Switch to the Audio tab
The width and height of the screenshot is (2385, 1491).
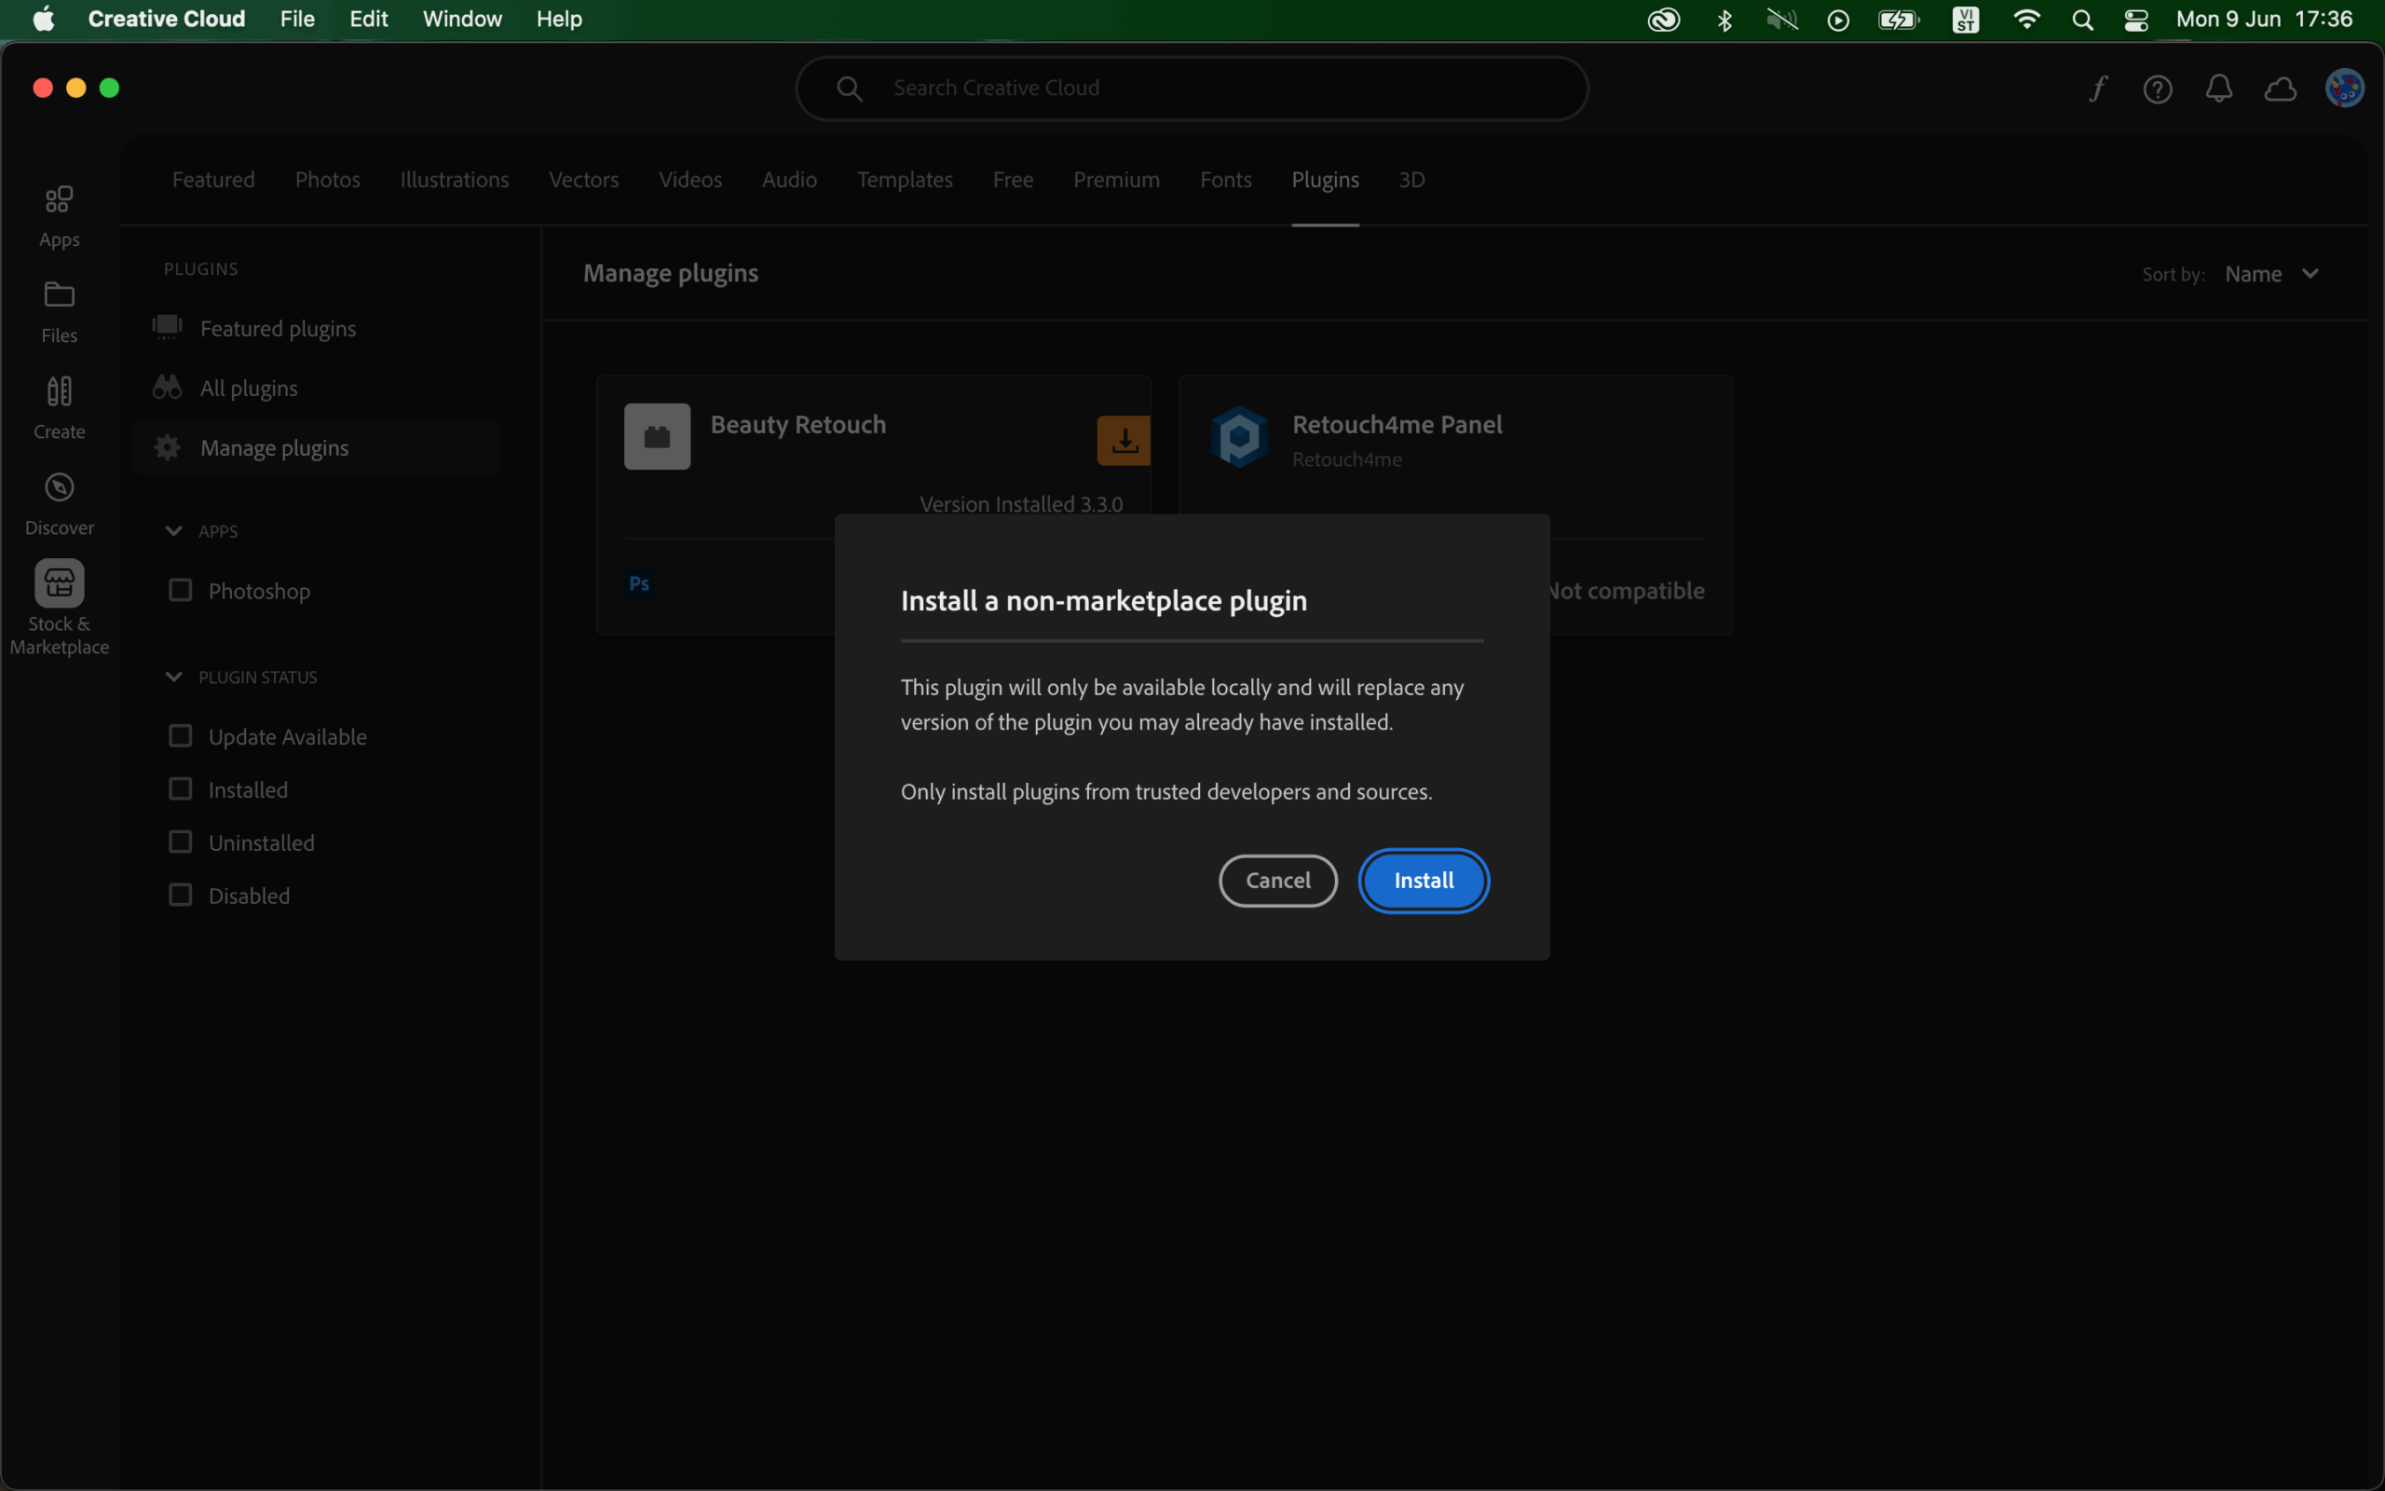(788, 180)
